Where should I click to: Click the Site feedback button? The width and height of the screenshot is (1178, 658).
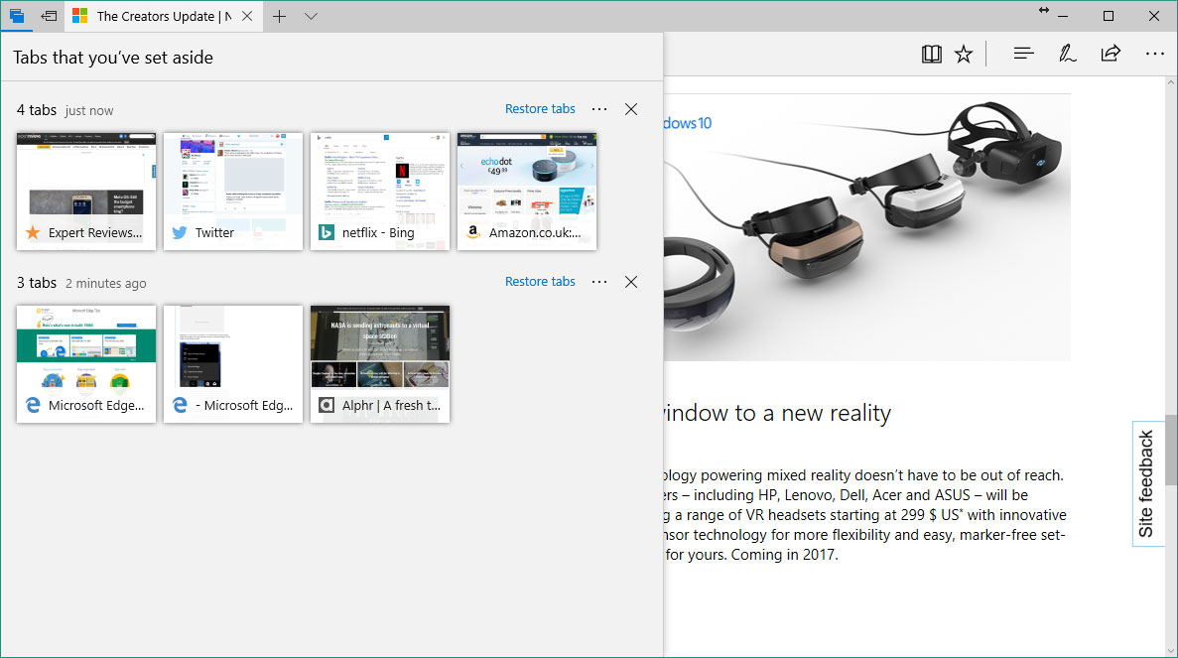[1146, 483]
